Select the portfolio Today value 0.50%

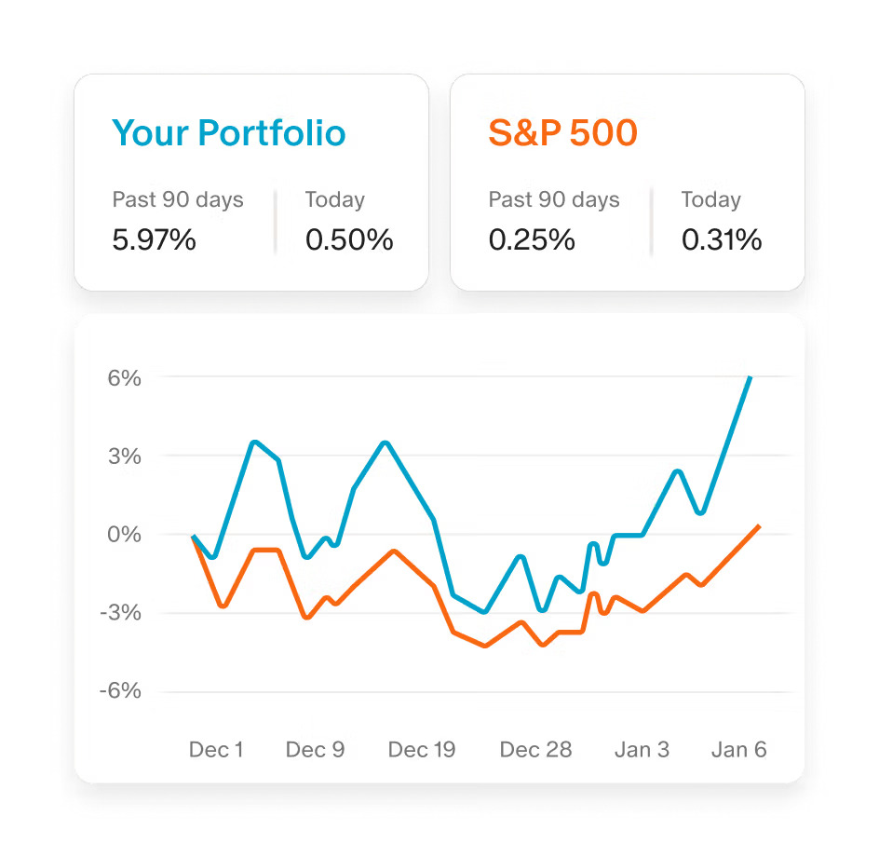tap(349, 240)
